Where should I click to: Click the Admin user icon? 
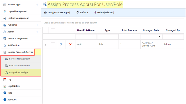coord(5,32)
